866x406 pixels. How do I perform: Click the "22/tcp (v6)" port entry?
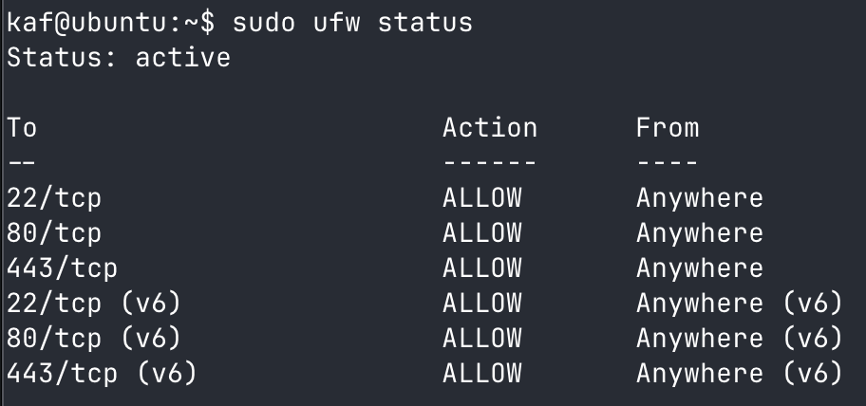tap(93, 303)
